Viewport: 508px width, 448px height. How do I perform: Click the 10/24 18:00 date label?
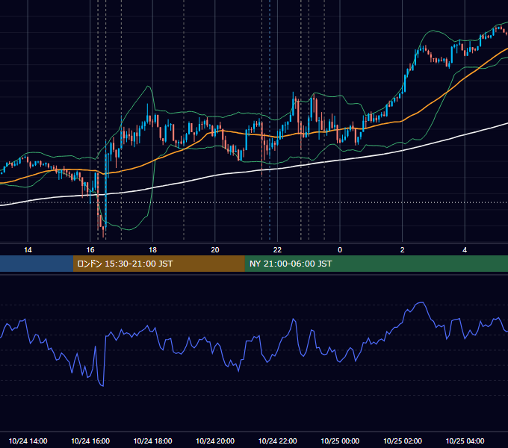152,441
